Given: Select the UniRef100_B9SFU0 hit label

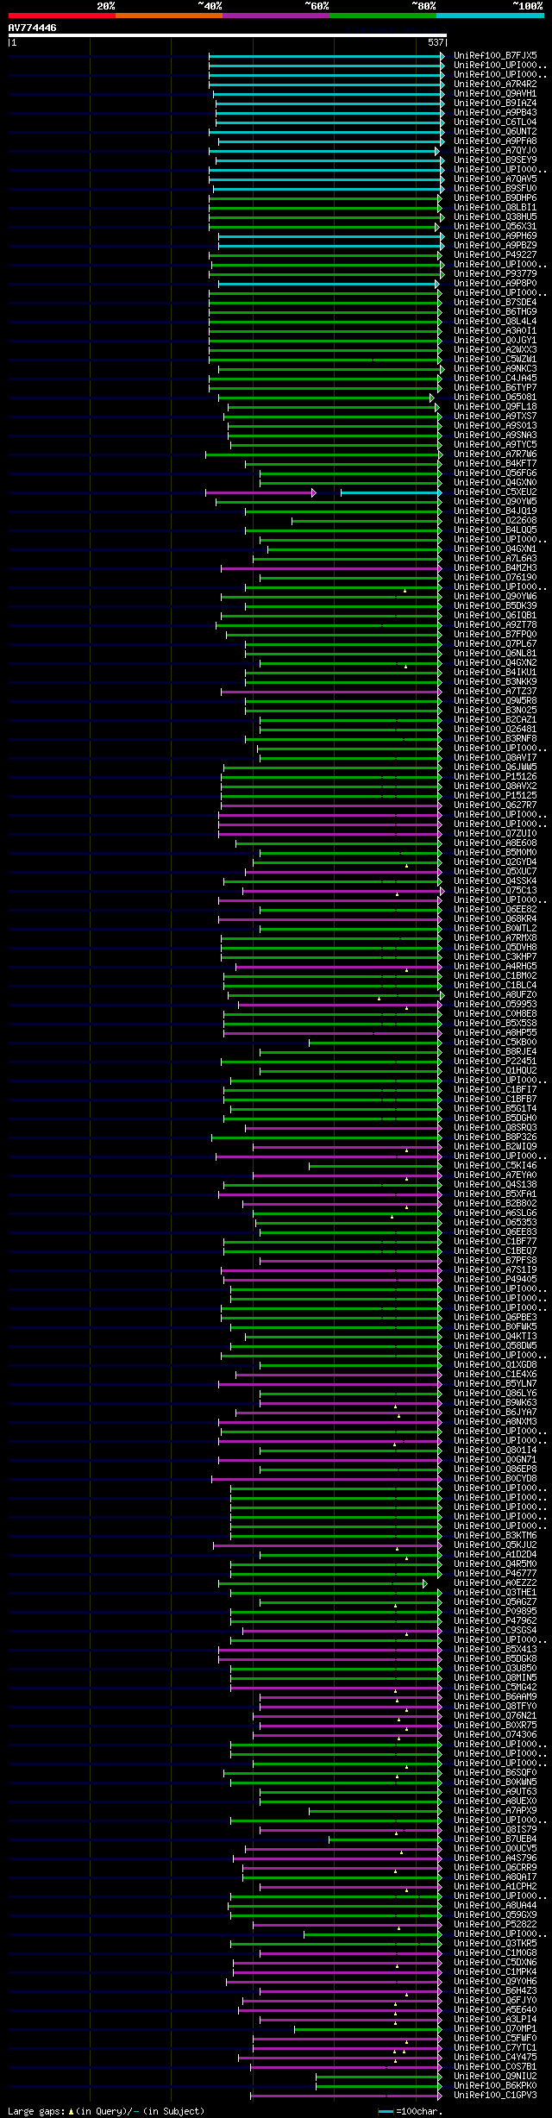Looking at the screenshot, I should tap(495, 188).
